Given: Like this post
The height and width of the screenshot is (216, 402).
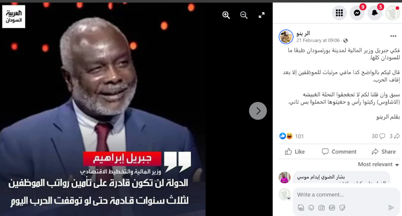Looking at the screenshot, I should click(x=295, y=152).
